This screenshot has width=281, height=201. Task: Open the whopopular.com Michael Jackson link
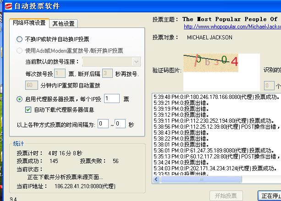tap(232, 27)
